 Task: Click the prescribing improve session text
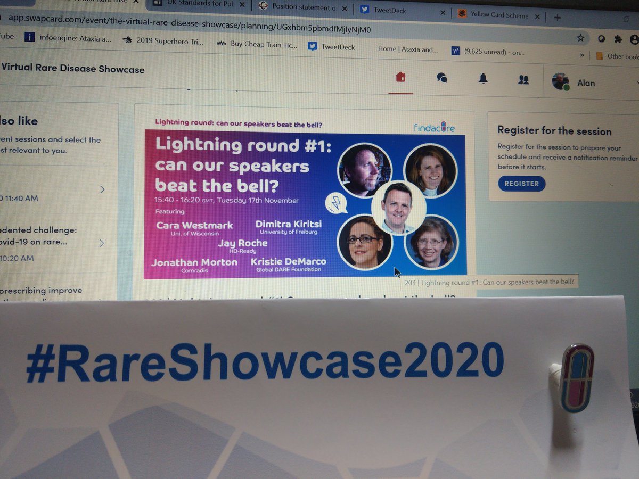pos(42,291)
